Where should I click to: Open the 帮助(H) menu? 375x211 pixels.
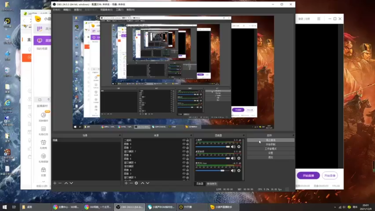[x=131, y=10]
